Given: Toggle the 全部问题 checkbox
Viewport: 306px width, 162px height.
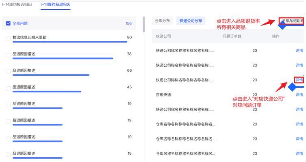Looking at the screenshot, I should 9,23.
